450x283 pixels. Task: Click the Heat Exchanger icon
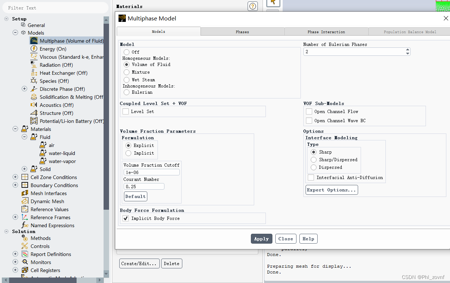click(34, 73)
